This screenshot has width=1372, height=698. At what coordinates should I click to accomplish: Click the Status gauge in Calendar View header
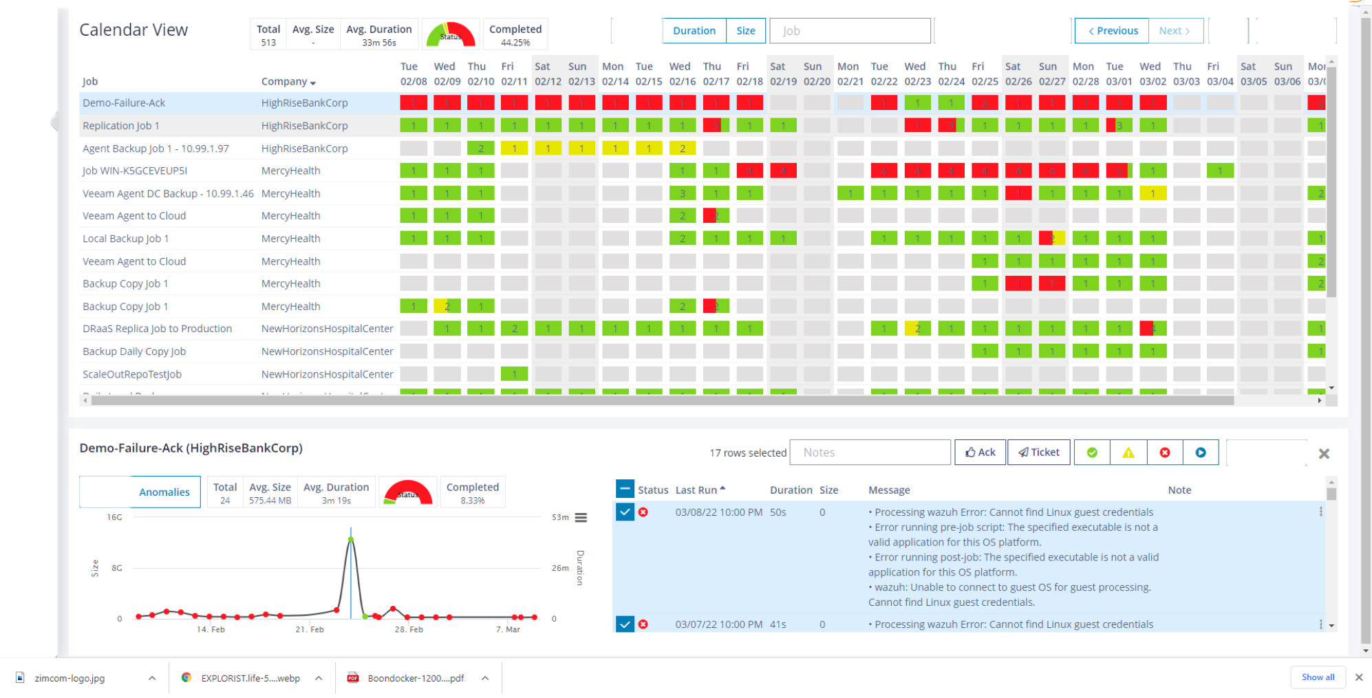tap(451, 34)
